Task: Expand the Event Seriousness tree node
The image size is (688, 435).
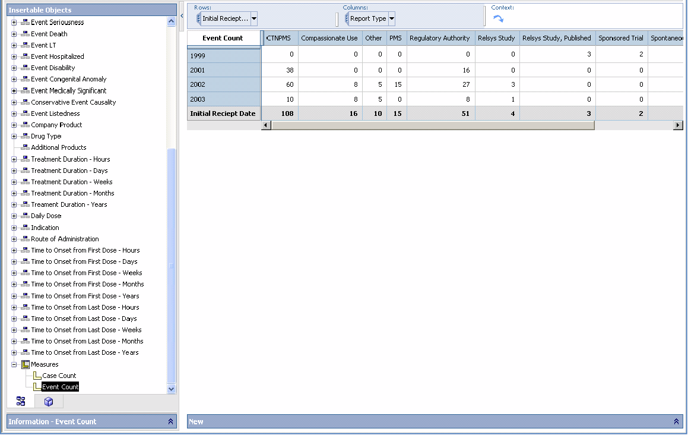Action: pos(14,23)
